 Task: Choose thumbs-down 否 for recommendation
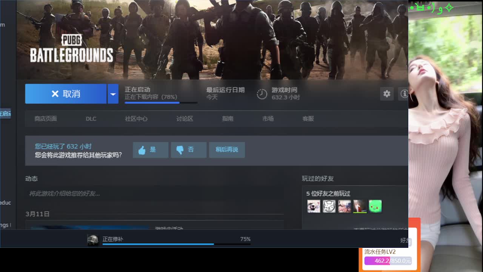(x=189, y=150)
